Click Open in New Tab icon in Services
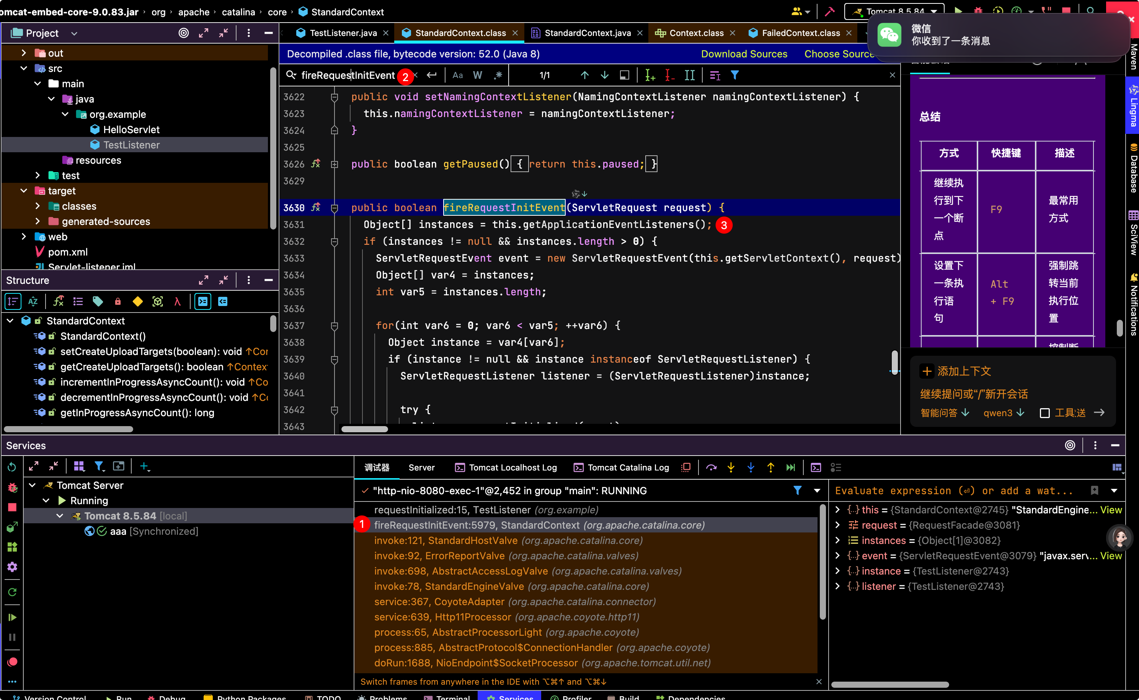 tap(119, 466)
